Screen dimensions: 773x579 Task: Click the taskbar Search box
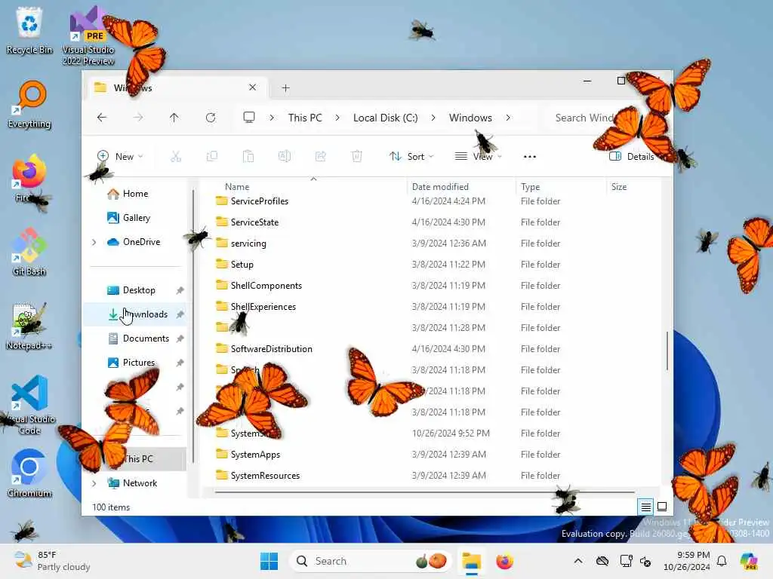pyautogui.click(x=370, y=561)
